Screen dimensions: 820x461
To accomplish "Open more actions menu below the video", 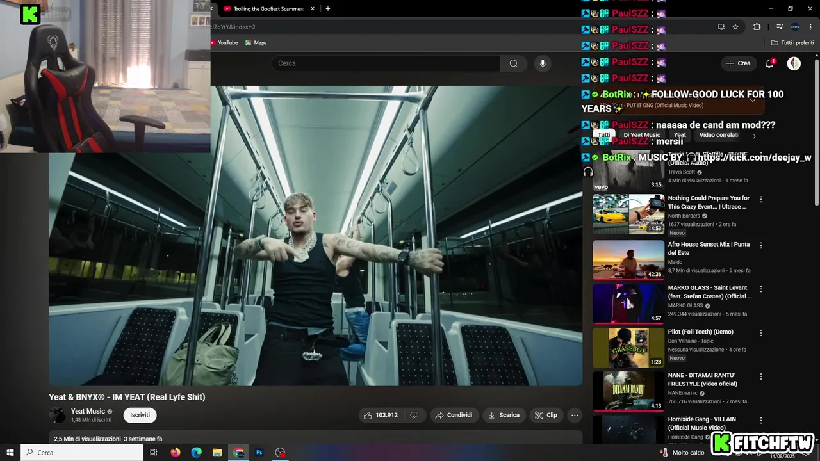I will point(575,415).
